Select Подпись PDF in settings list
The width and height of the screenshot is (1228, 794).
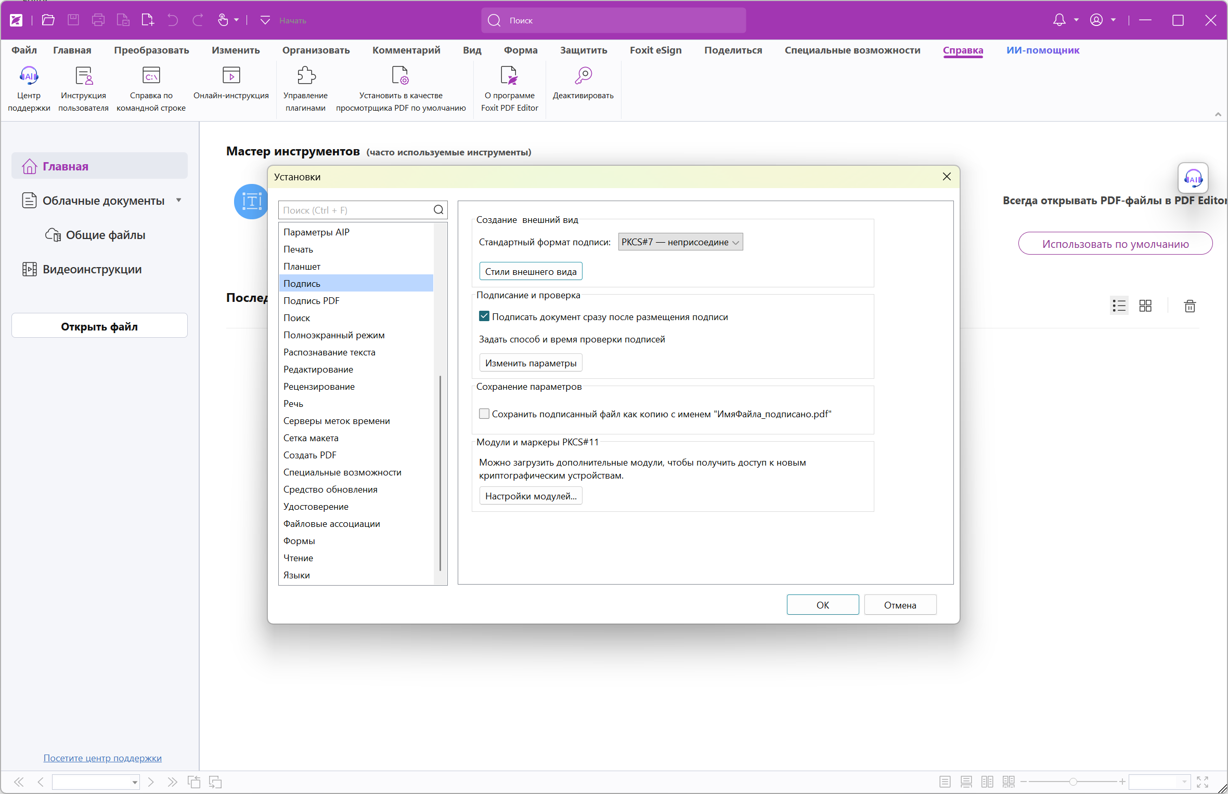[311, 301]
